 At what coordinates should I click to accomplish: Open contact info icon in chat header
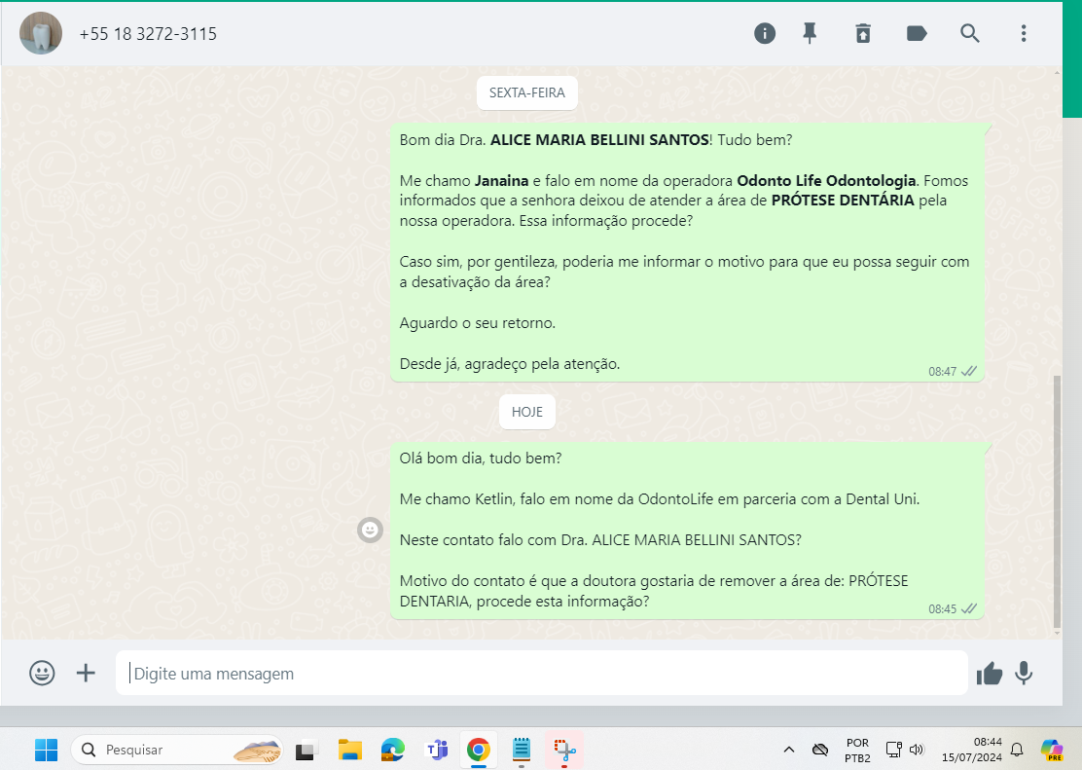pos(765,33)
